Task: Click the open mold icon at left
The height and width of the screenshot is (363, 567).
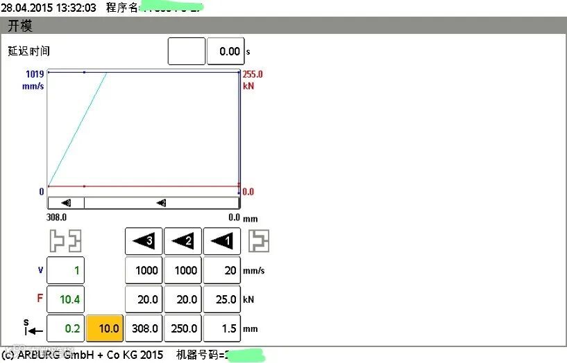Action: click(x=65, y=241)
